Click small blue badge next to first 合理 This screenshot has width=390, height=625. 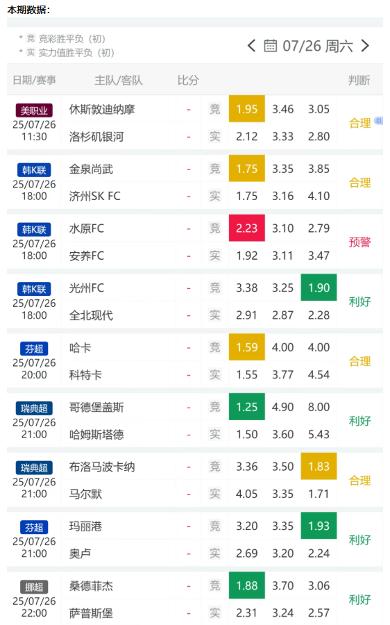[379, 120]
